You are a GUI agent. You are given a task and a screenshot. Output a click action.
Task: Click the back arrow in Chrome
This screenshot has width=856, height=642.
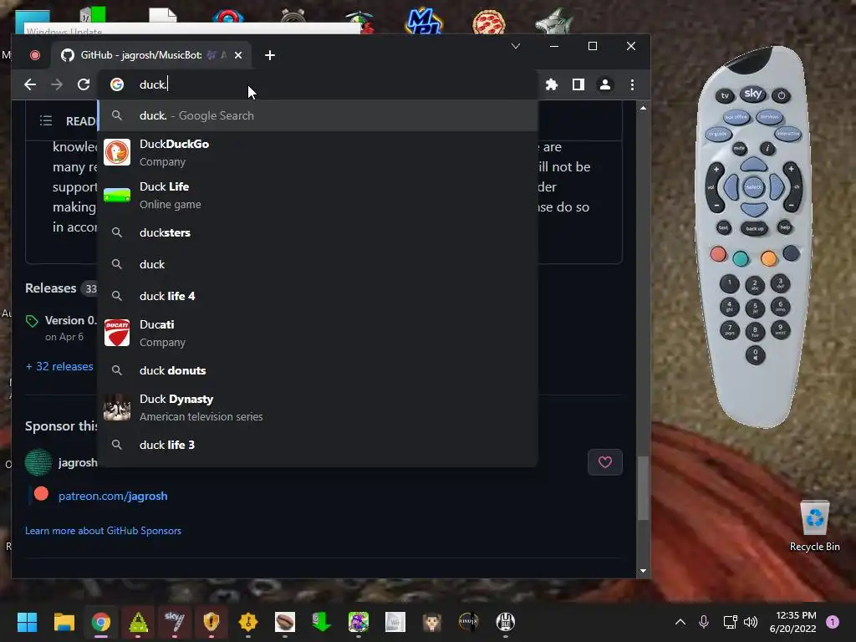(30, 84)
